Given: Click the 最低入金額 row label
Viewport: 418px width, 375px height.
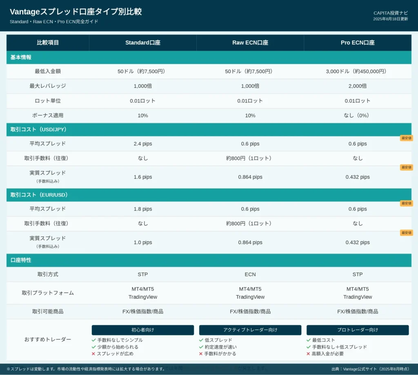Looking at the screenshot, I should 48,71.
